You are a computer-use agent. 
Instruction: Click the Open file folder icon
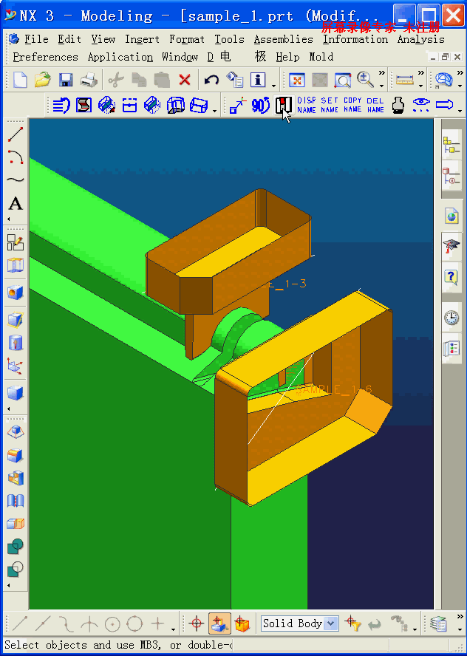43,80
